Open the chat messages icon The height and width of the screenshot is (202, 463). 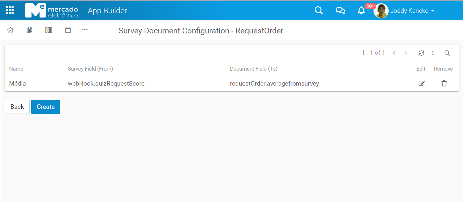(x=340, y=10)
